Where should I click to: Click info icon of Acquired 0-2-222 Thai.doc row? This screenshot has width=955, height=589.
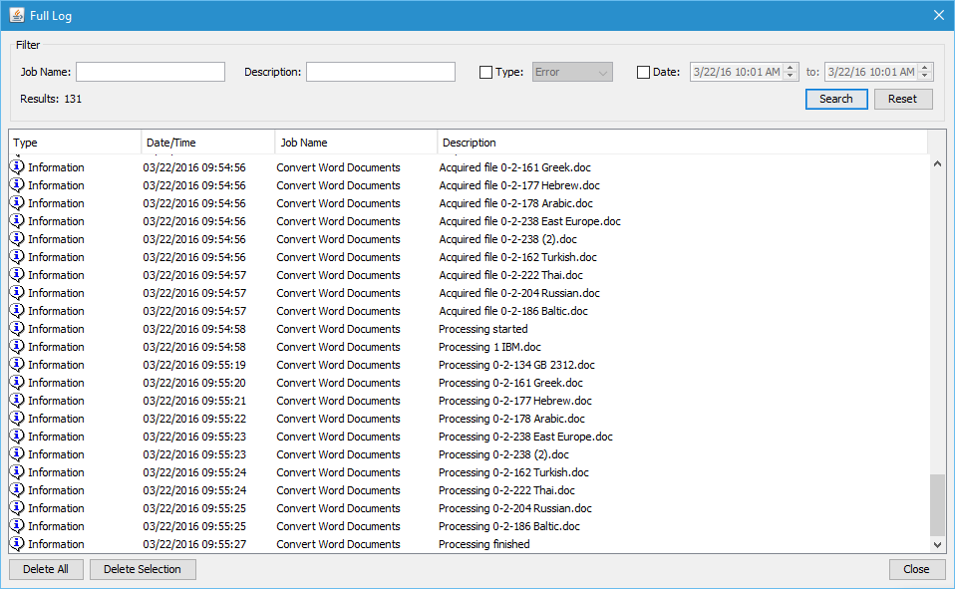point(17,275)
